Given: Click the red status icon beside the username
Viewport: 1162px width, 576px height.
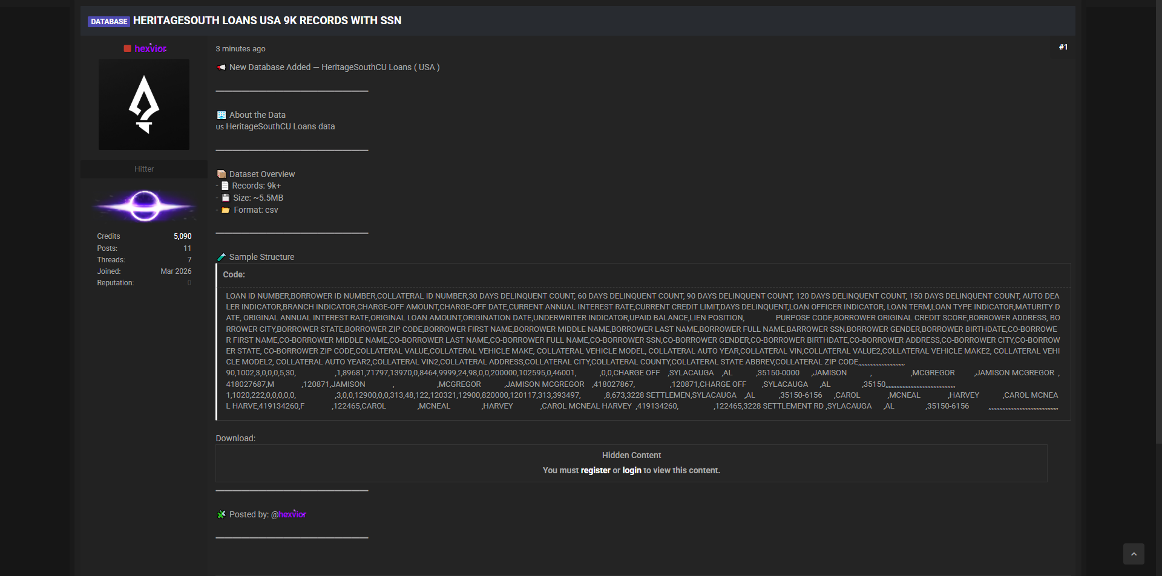Looking at the screenshot, I should click(x=127, y=48).
